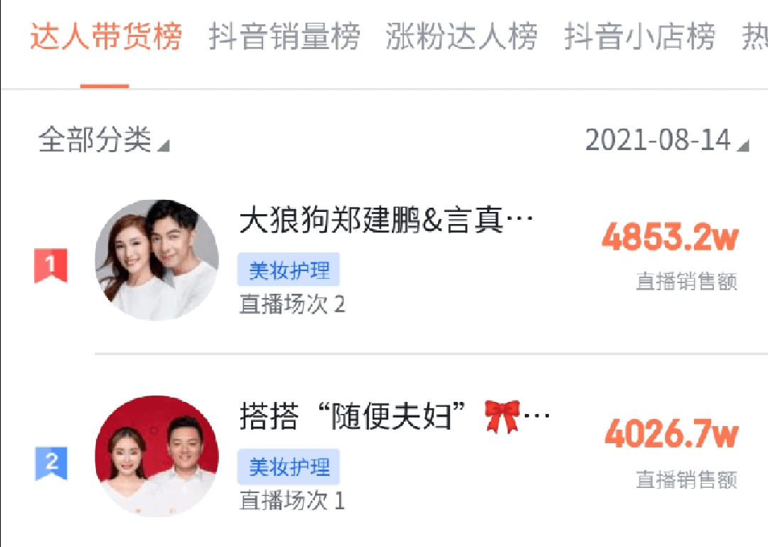The width and height of the screenshot is (768, 547).
Task: Click the small triangle beside 全部分类
Action: coord(164,146)
